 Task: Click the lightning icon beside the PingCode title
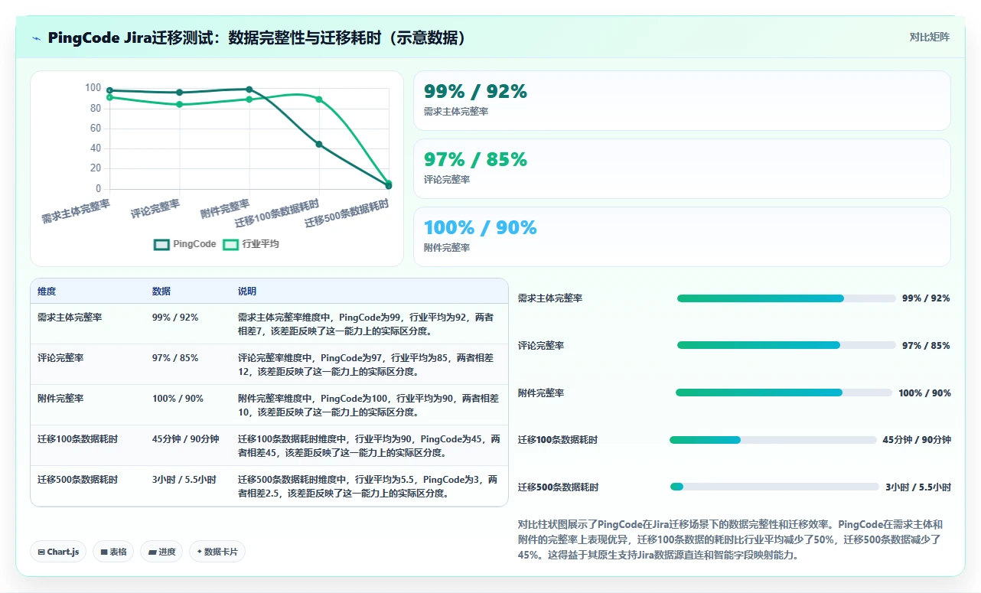[x=37, y=38]
